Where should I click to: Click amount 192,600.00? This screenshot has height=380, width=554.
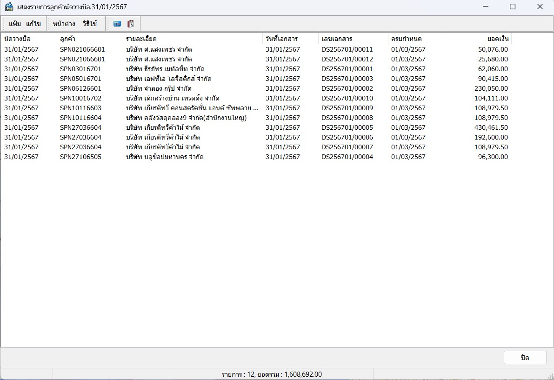491,137
